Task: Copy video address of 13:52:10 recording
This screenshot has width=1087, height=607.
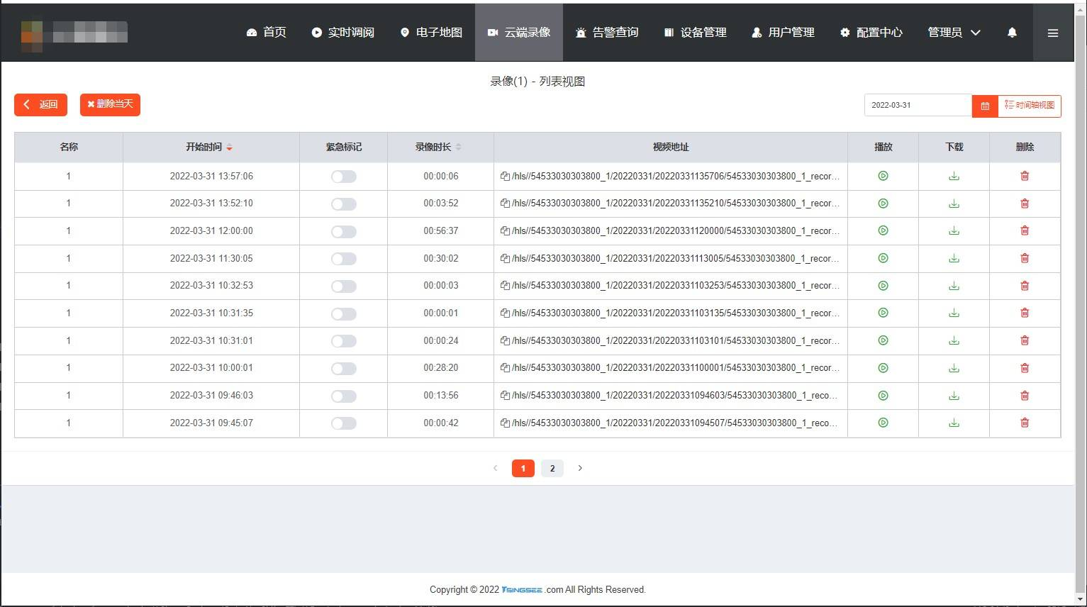Action: click(x=505, y=204)
